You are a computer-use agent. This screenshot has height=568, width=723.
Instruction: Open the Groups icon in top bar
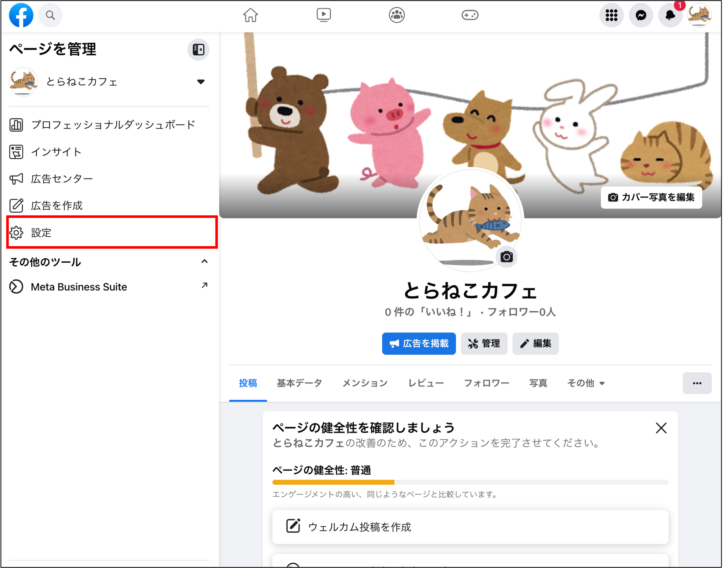tap(397, 15)
